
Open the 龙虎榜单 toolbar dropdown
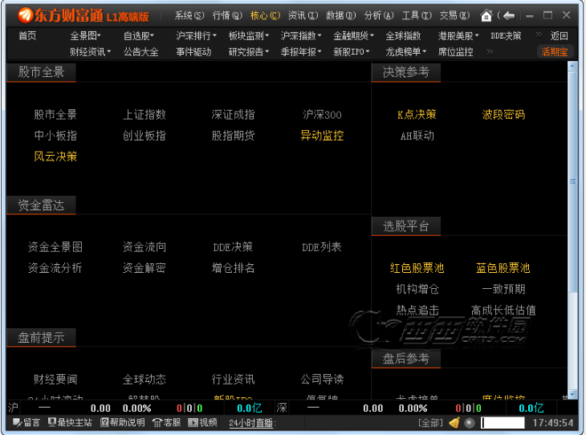406,52
